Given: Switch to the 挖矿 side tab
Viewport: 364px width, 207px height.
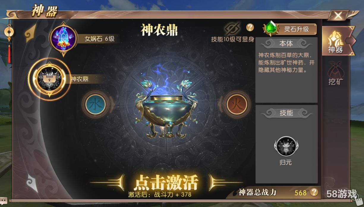Looking at the screenshot, I should click(x=336, y=73).
